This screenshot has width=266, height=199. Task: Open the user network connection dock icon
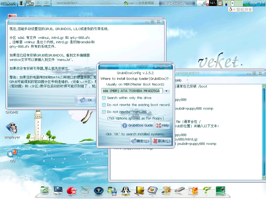pos(112,190)
